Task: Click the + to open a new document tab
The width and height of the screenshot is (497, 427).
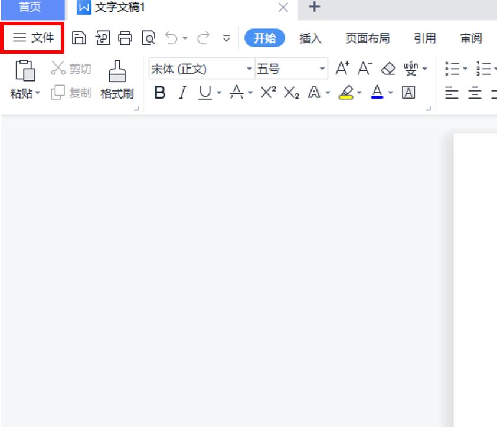Action: 314,8
